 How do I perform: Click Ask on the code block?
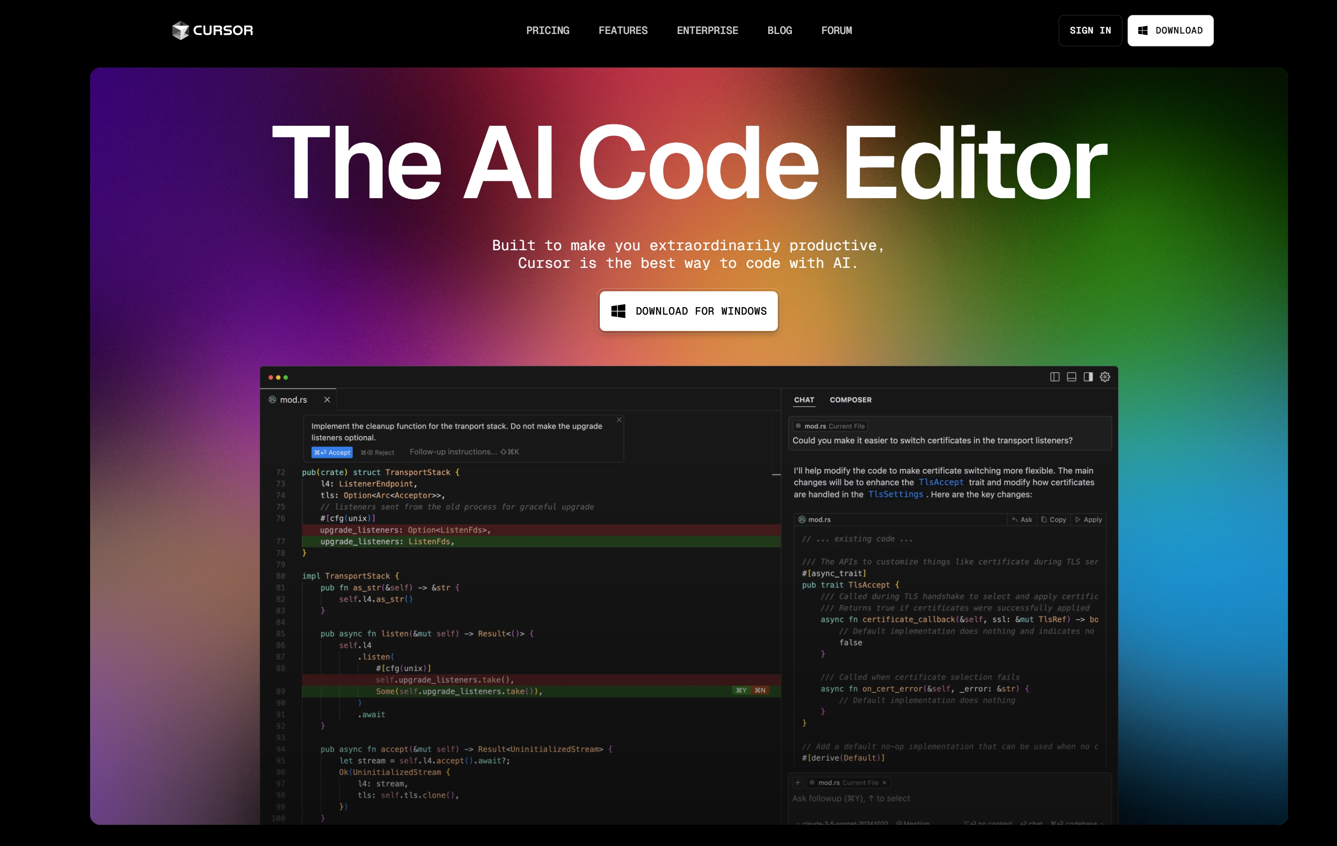click(1021, 519)
